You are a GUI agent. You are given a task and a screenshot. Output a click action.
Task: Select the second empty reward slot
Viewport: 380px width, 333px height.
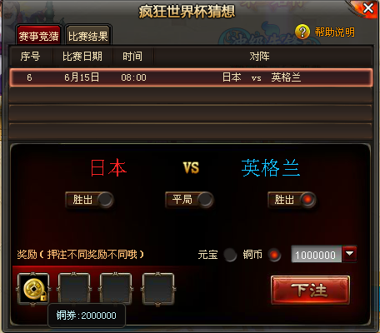pos(74,289)
